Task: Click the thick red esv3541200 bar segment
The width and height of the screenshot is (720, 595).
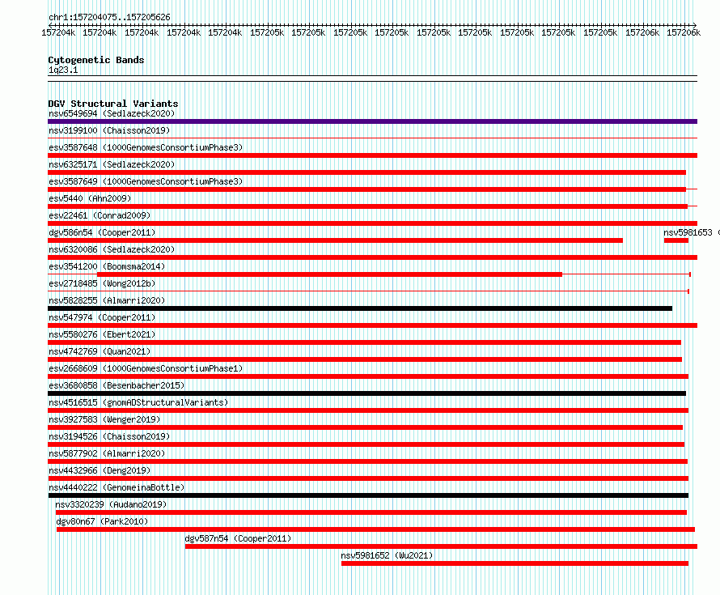Action: coord(329,274)
